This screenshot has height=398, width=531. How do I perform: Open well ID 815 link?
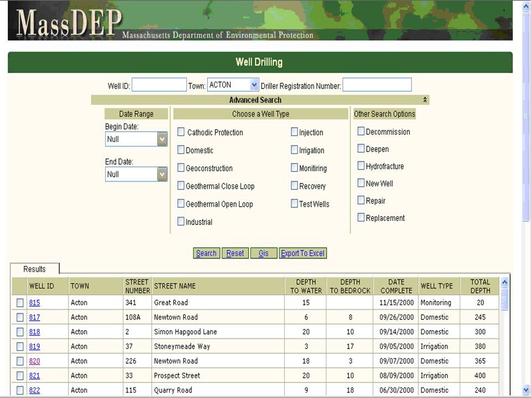(34, 302)
